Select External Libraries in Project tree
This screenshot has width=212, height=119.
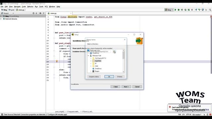(11, 19)
